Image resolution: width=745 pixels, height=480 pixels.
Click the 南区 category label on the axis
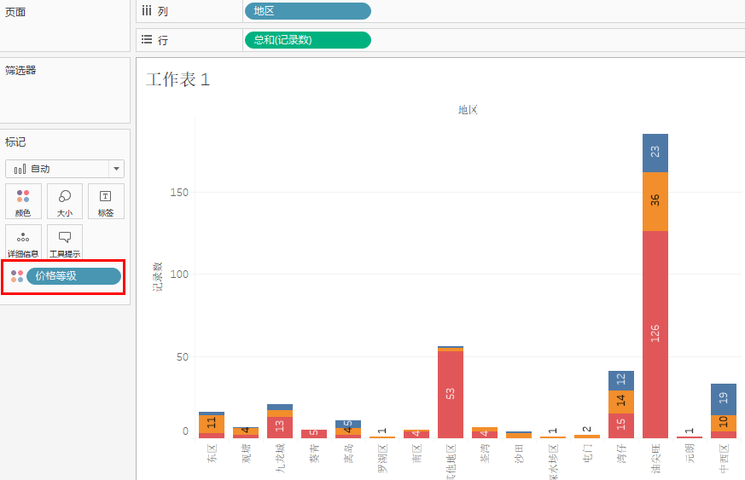416,454
